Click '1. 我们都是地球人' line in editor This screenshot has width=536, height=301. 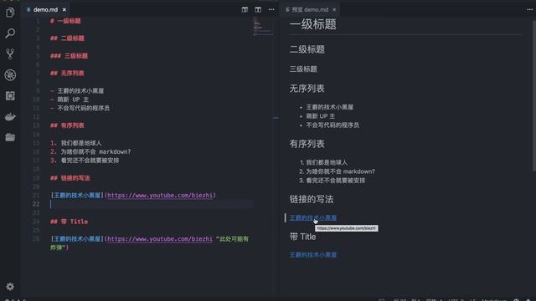point(76,143)
